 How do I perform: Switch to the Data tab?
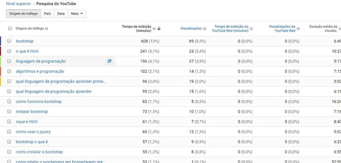(x=61, y=14)
